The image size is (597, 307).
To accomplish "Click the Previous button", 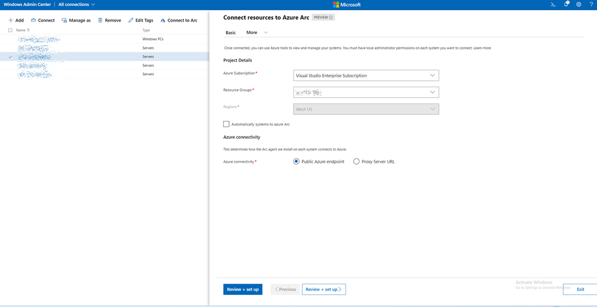I will (285, 290).
